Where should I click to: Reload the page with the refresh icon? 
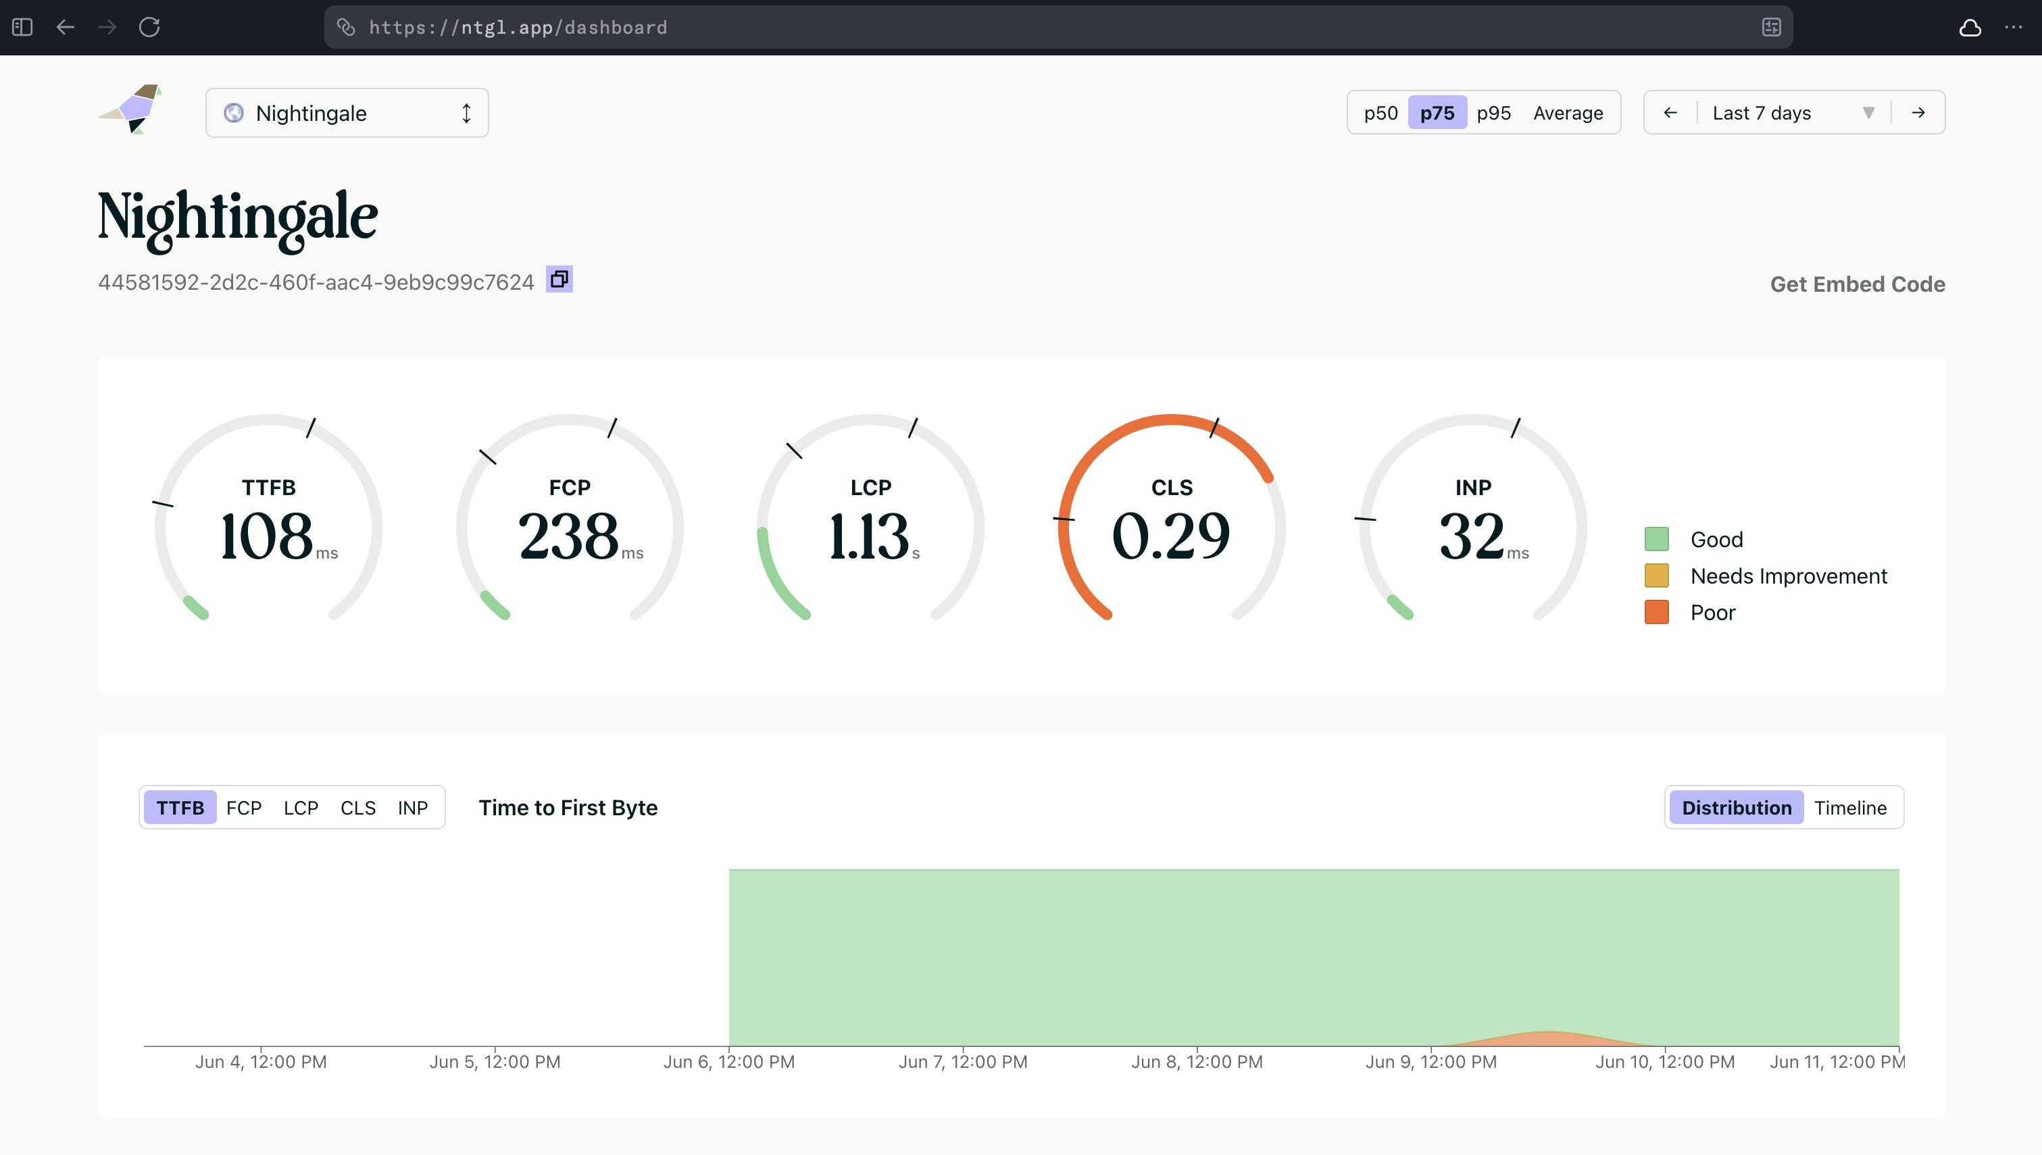click(149, 27)
